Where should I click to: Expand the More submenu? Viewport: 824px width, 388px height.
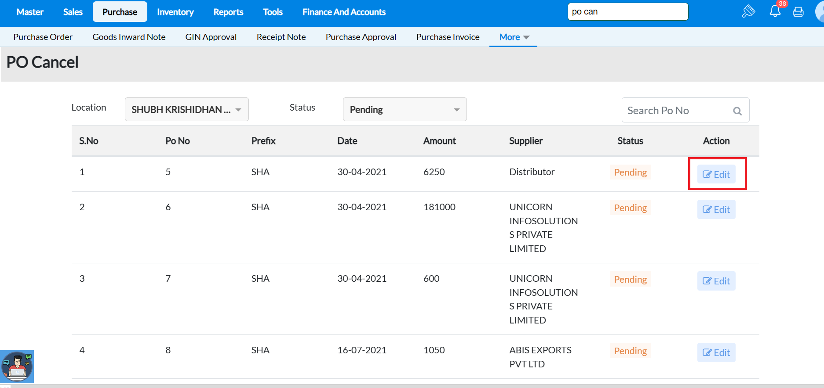click(x=514, y=37)
